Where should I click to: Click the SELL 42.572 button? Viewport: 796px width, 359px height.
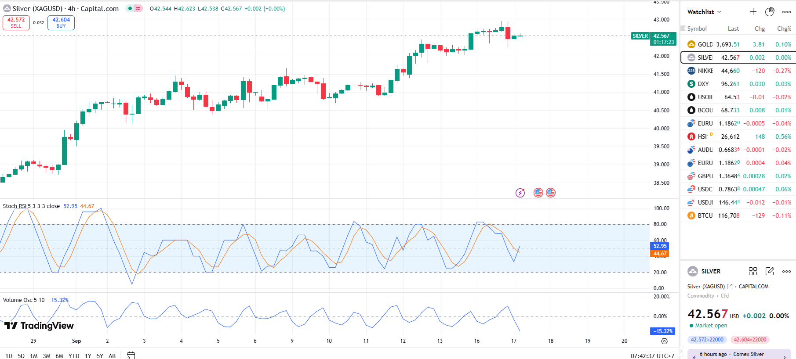tap(16, 23)
